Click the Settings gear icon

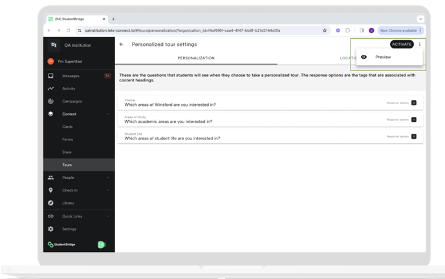click(x=50, y=229)
